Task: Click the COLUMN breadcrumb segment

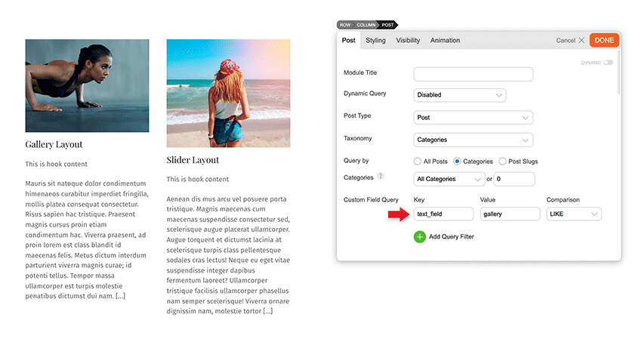Action: pyautogui.click(x=366, y=25)
